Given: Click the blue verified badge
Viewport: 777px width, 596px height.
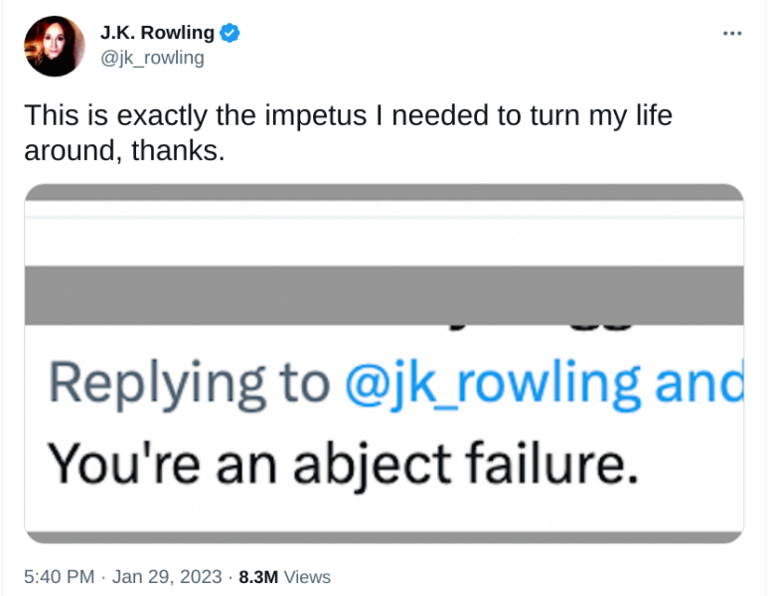Looking at the screenshot, I should click(231, 33).
